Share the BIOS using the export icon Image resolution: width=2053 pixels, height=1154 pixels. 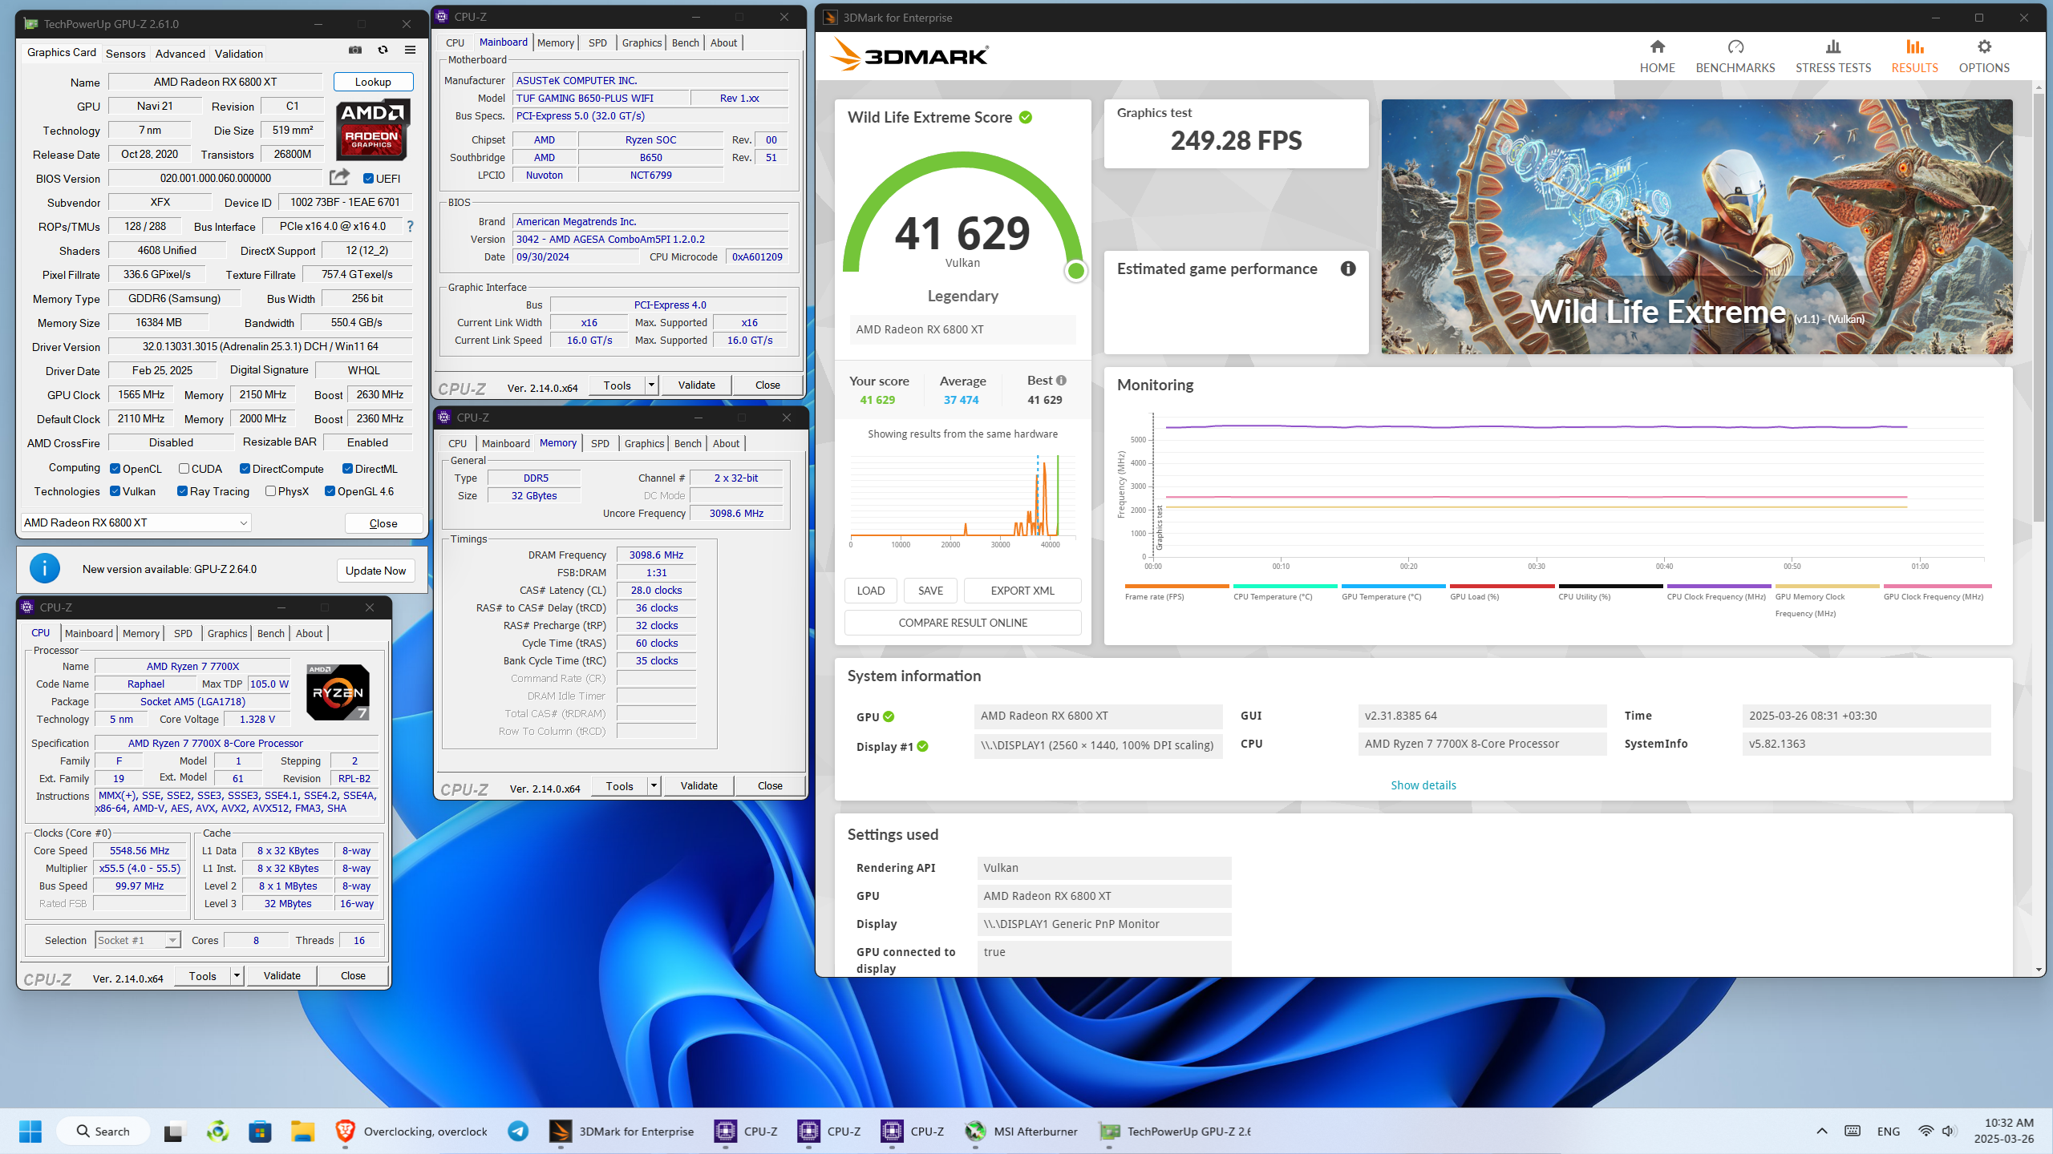click(339, 177)
